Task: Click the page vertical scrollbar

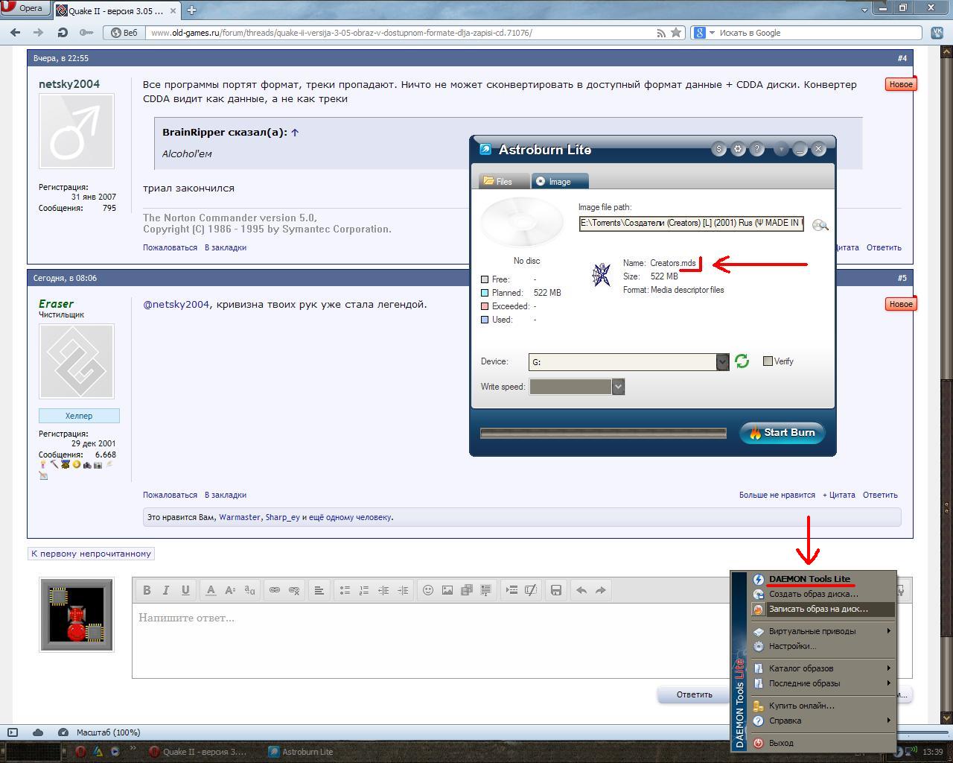Action: click(946, 384)
